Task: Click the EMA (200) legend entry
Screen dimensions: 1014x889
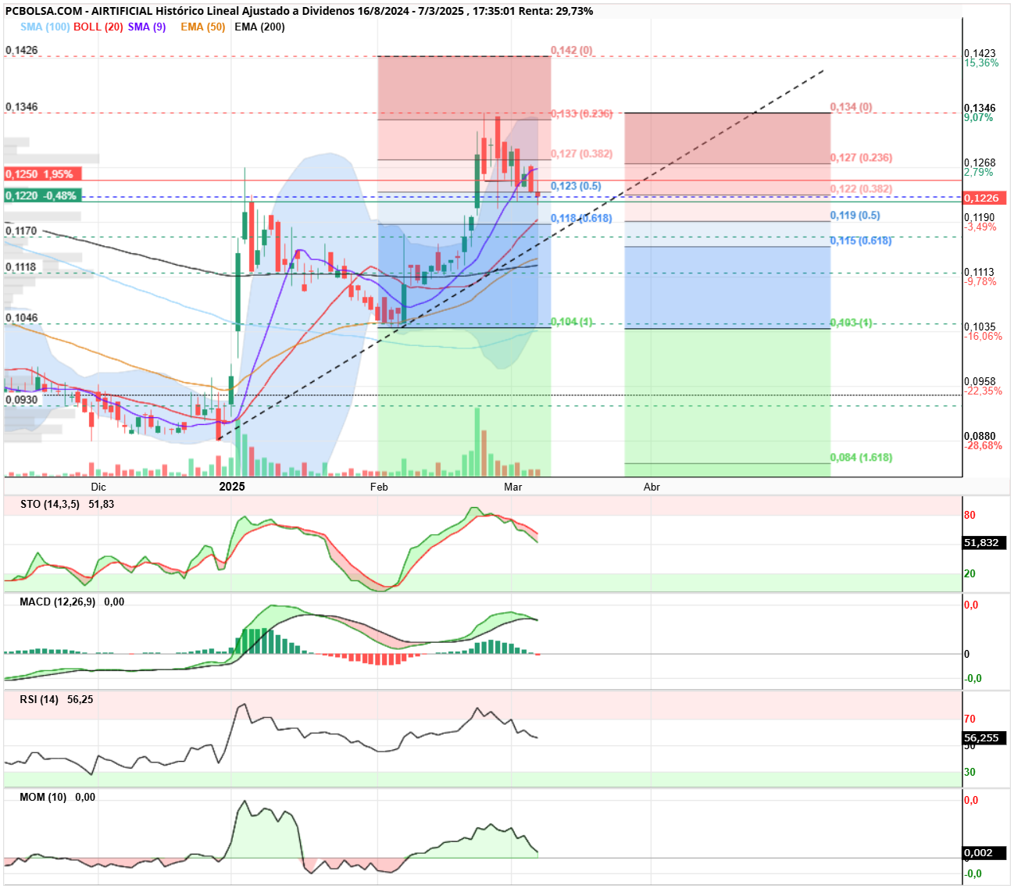Action: [x=259, y=27]
